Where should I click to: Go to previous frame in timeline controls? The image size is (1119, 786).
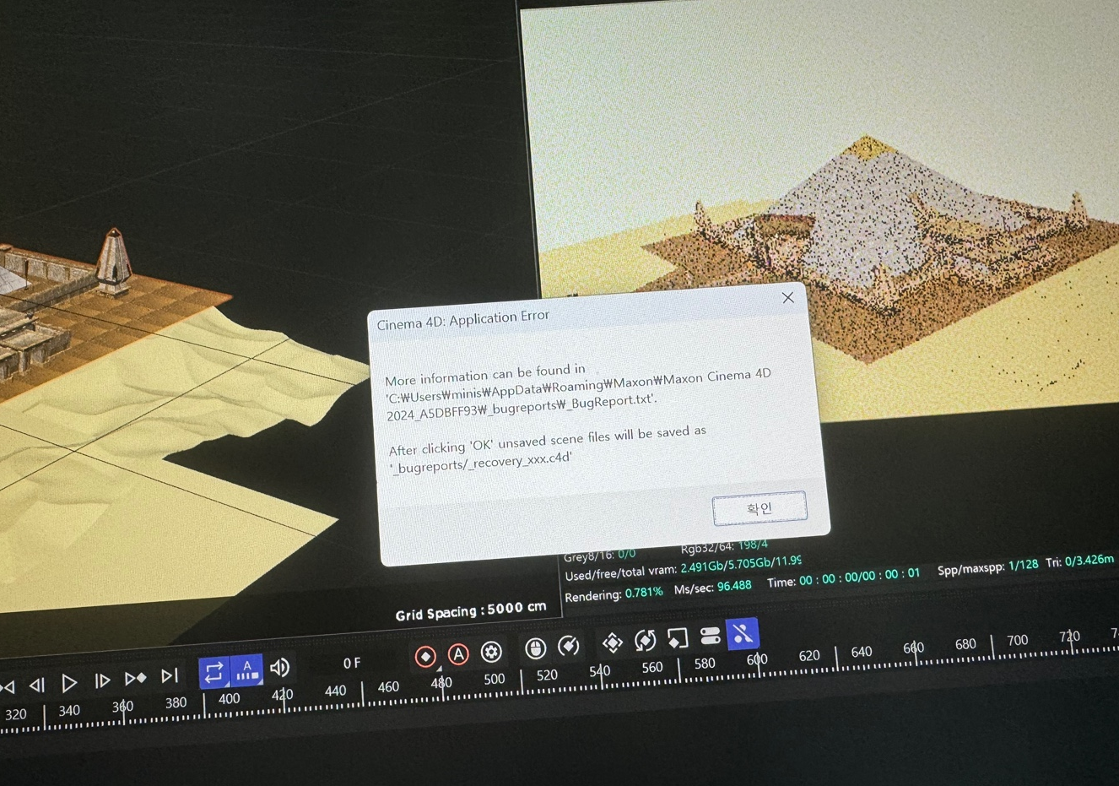pos(37,685)
